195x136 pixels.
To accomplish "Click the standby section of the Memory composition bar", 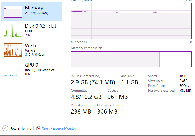I will [174, 59].
